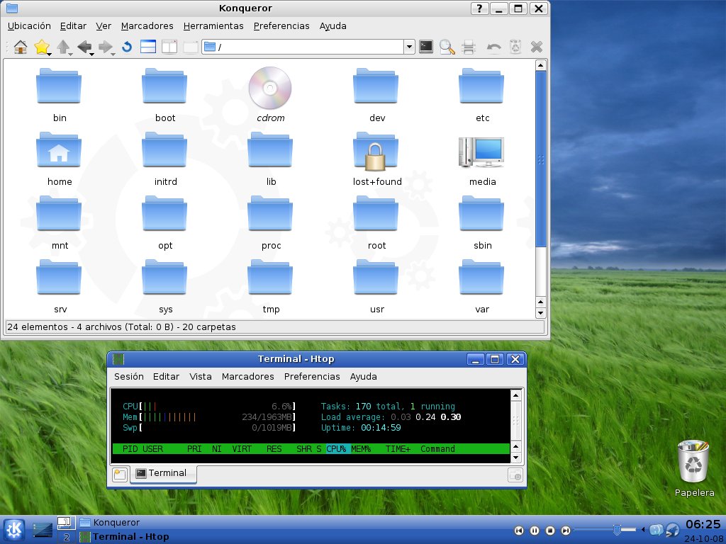Click the Konqueror vertical scrollbar thumb
Screen dimensions: 726x544
point(540,159)
